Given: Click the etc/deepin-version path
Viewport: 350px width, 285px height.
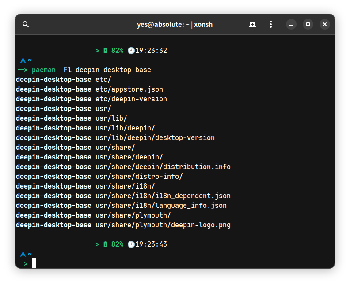Looking at the screenshot, I should 131,99.
